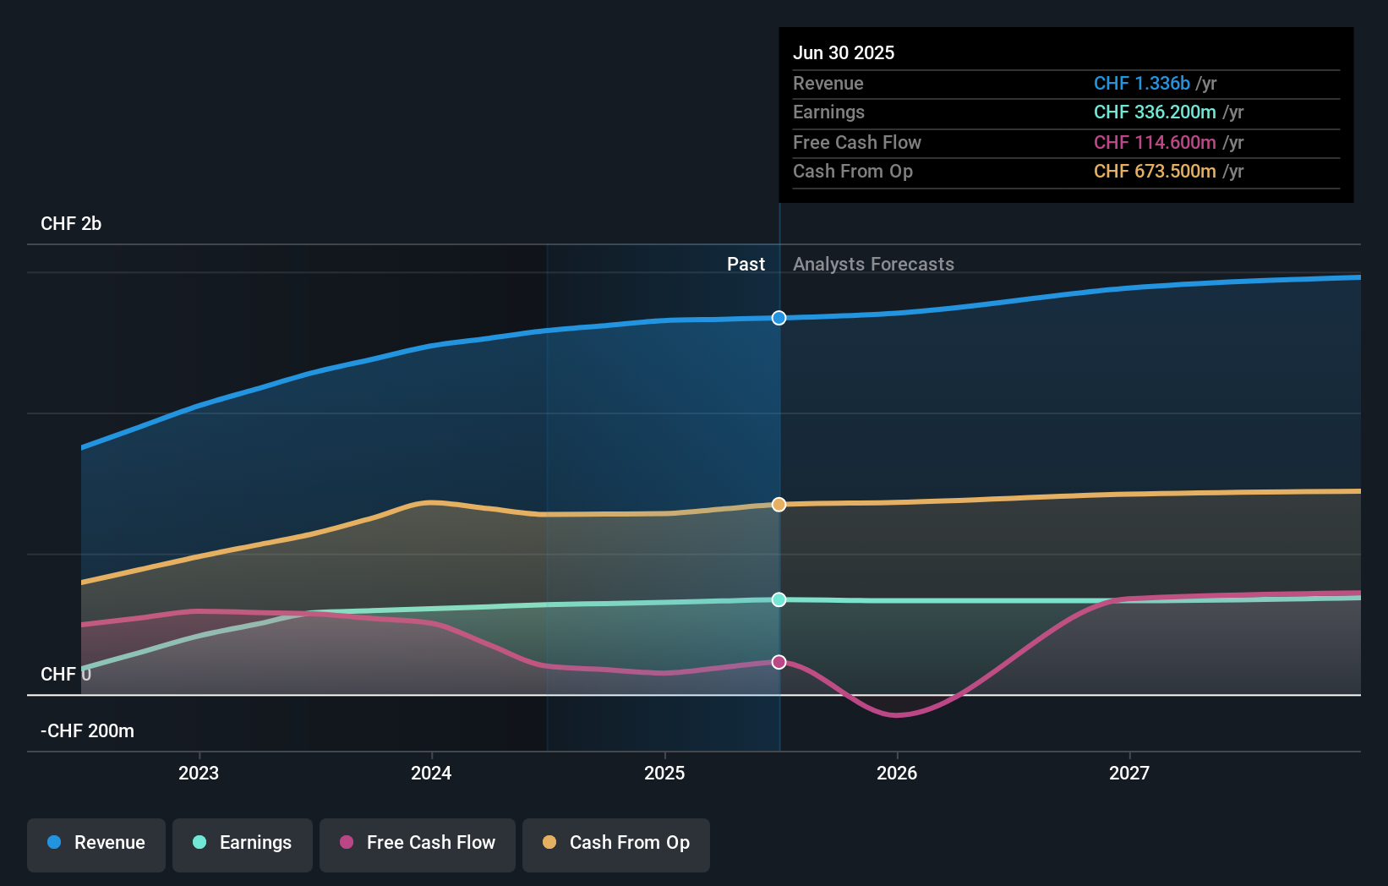Open the Cash From Op legend filter

615,843
